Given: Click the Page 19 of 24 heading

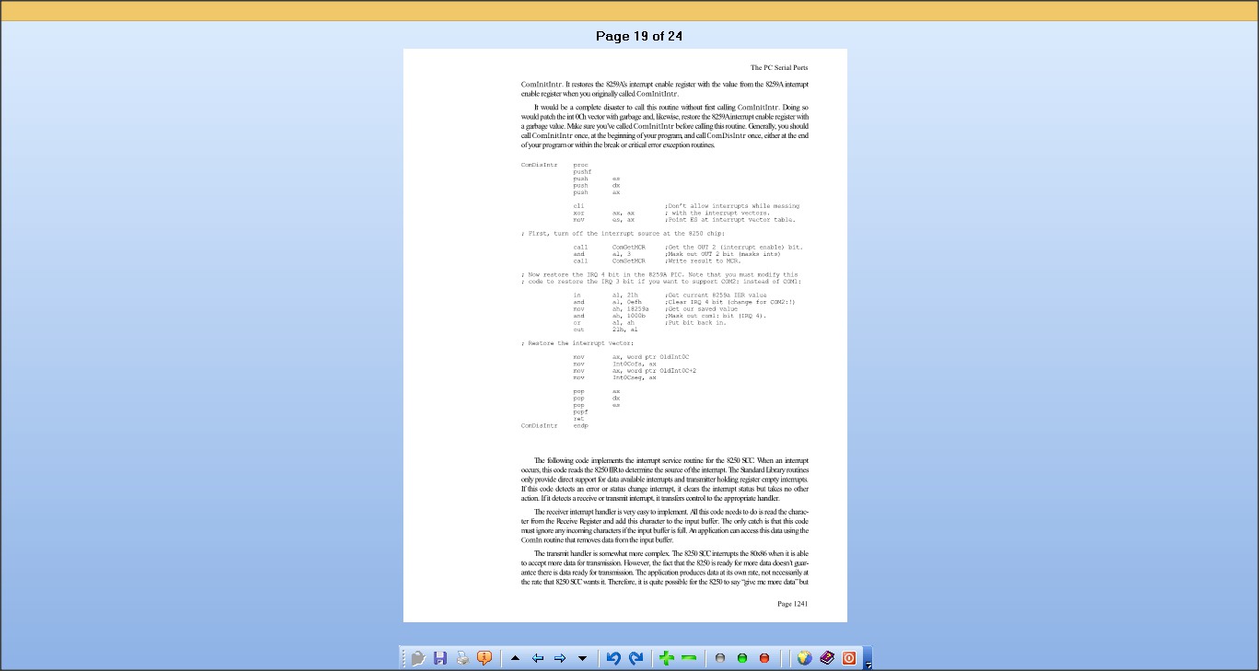Looking at the screenshot, I should 639,36.
